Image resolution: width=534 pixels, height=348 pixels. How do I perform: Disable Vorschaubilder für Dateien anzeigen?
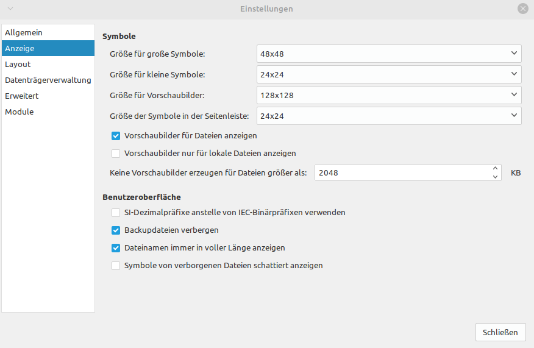(x=116, y=136)
